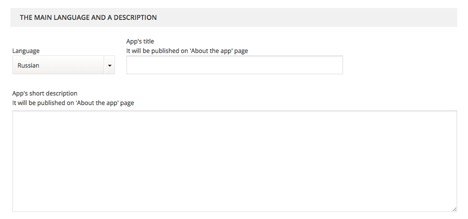Viewport: 468px width, 219px height.
Task: Select the 'Russian' text in language selector
Action: [28, 65]
